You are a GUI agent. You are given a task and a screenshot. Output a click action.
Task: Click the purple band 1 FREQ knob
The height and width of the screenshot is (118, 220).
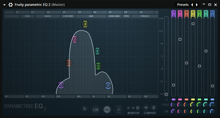[173, 105]
